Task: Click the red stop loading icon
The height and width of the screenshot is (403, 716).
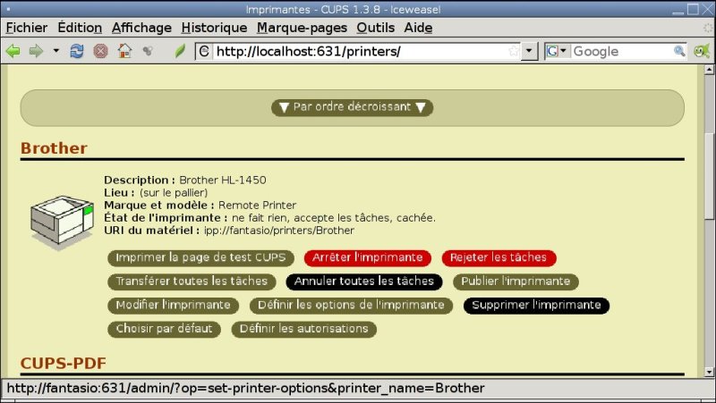Action: coord(100,51)
